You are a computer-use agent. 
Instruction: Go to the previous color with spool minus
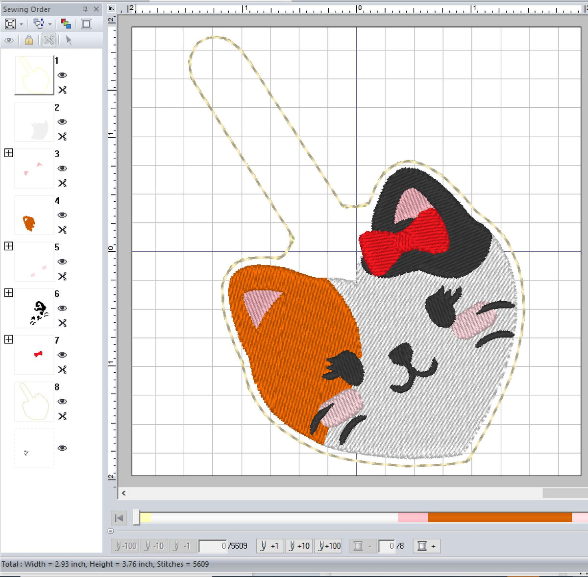363,546
